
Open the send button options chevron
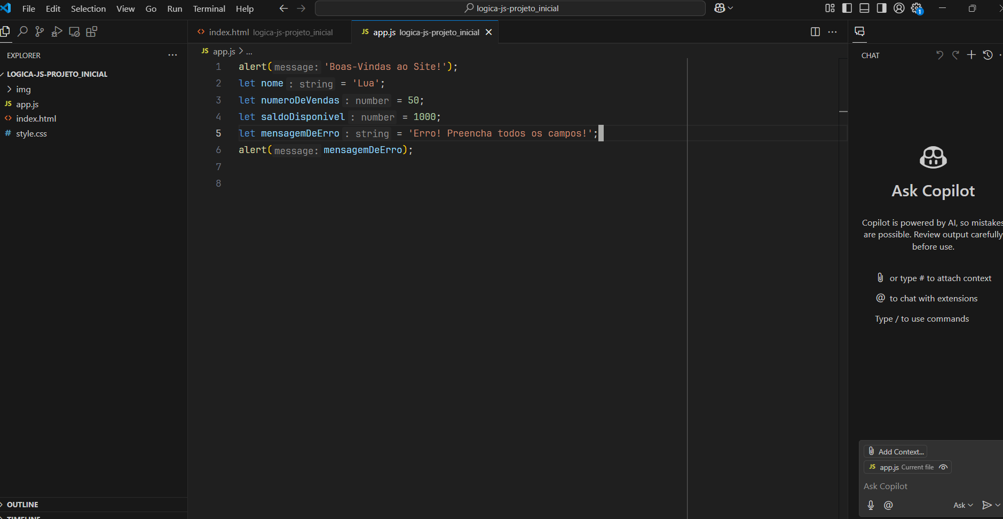(x=998, y=505)
